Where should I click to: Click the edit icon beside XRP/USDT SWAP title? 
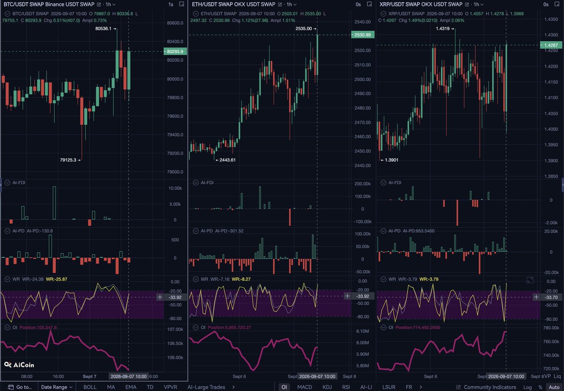point(467,4)
